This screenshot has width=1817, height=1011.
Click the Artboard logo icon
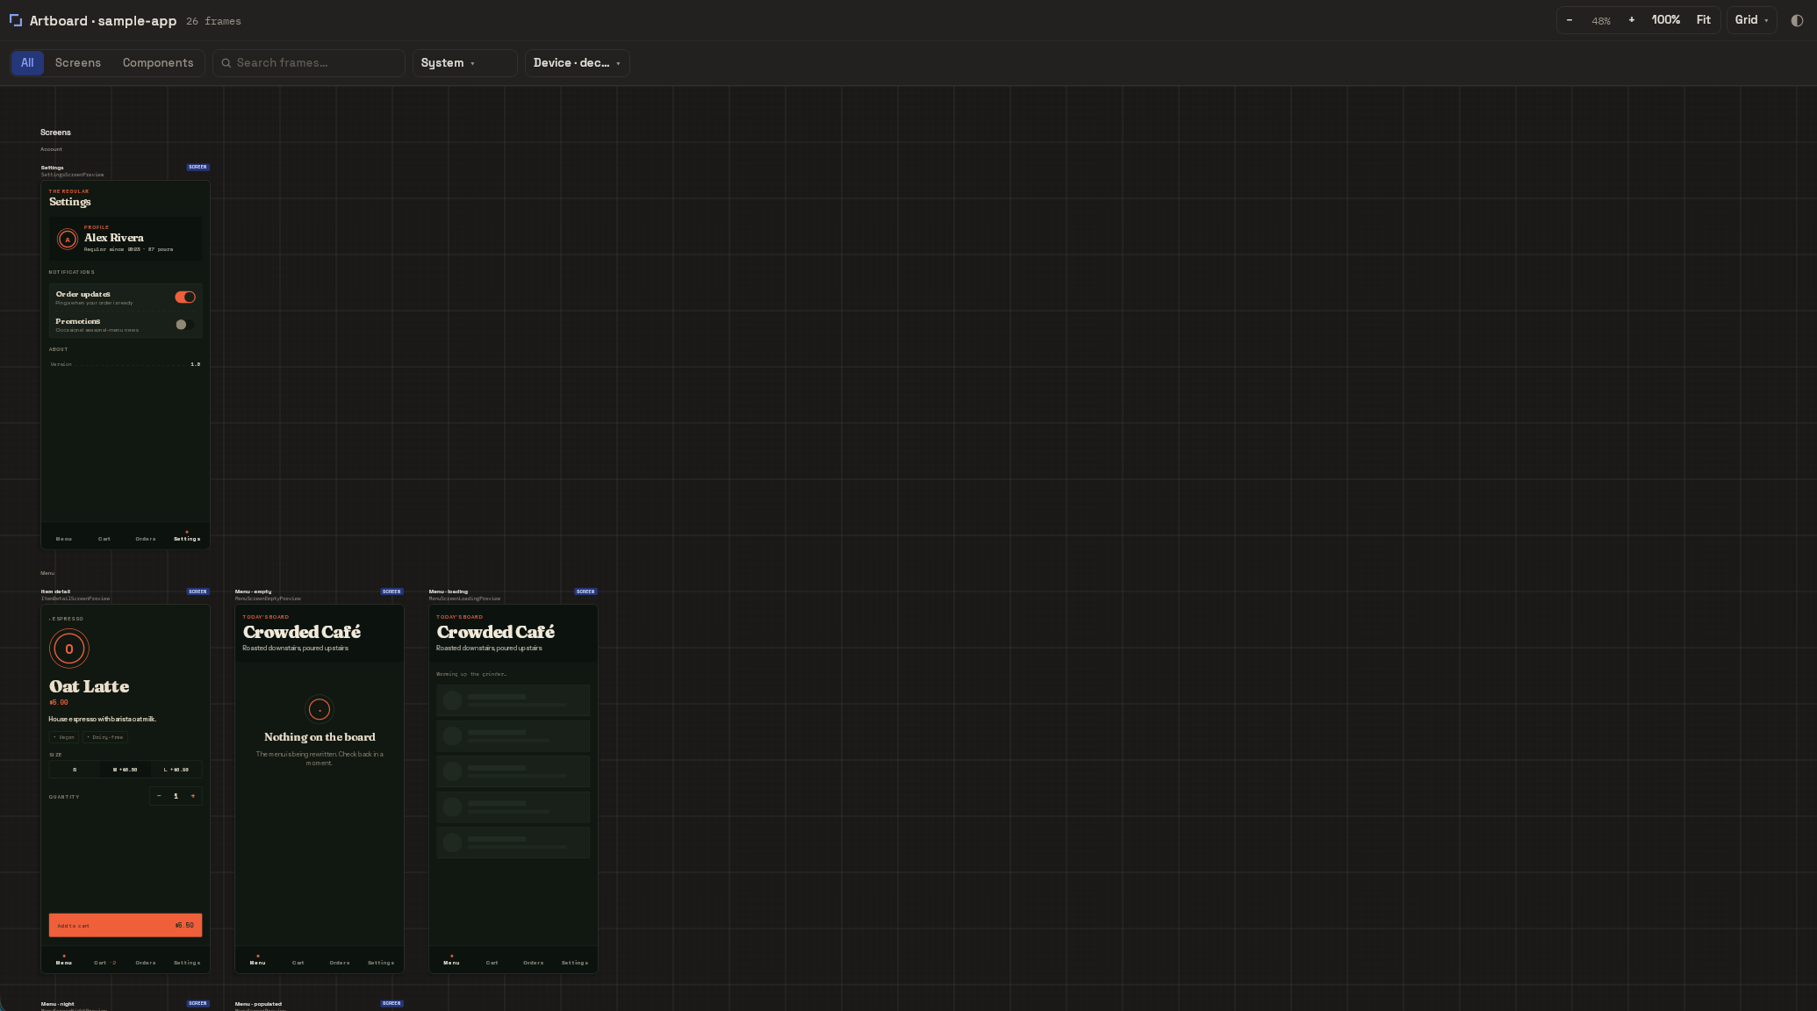pyautogui.click(x=16, y=20)
